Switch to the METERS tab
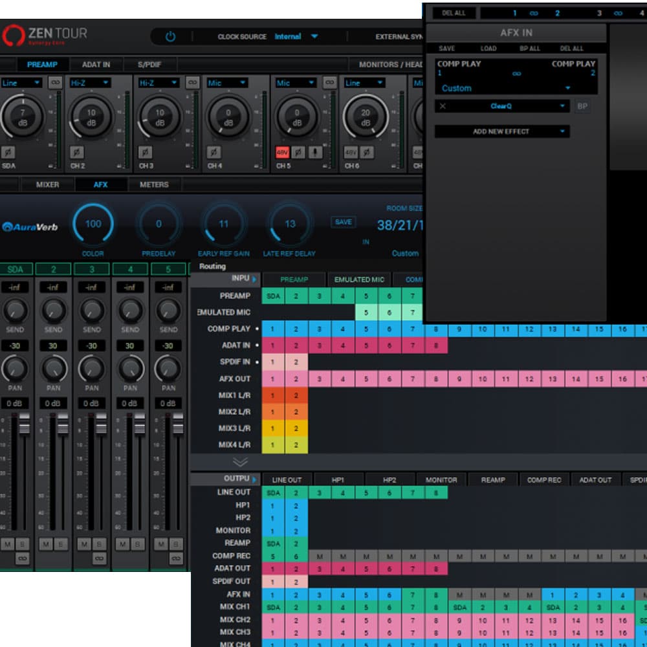 click(x=154, y=185)
